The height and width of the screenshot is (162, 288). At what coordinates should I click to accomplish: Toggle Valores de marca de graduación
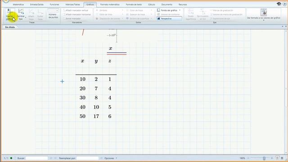(226, 14)
